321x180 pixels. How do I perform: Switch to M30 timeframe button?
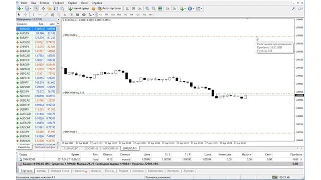pos(119,14)
